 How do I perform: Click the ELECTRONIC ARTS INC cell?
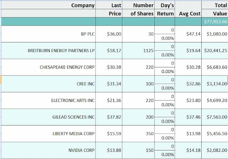pos(73,101)
